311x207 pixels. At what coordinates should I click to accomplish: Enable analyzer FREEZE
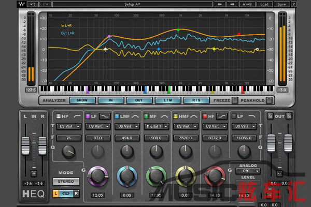point(235,100)
